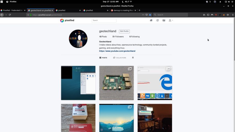Open the Edge browser logo post thumbnail

pyautogui.click(x=155, y=83)
